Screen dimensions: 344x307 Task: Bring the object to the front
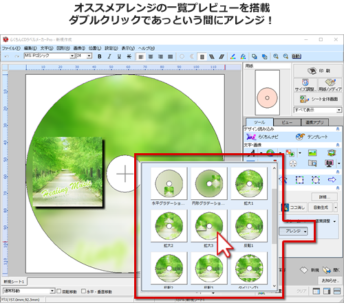tap(255, 56)
